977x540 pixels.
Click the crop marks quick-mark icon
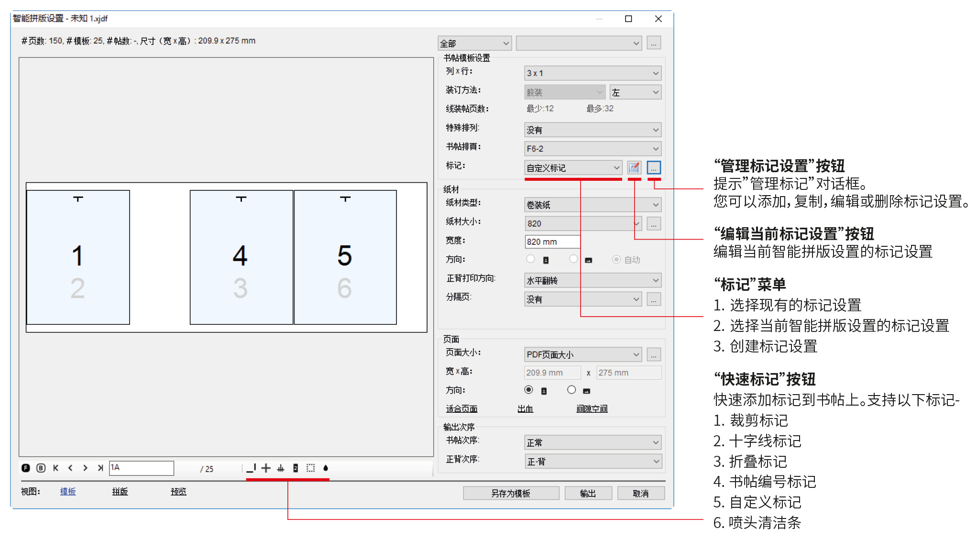pos(252,468)
